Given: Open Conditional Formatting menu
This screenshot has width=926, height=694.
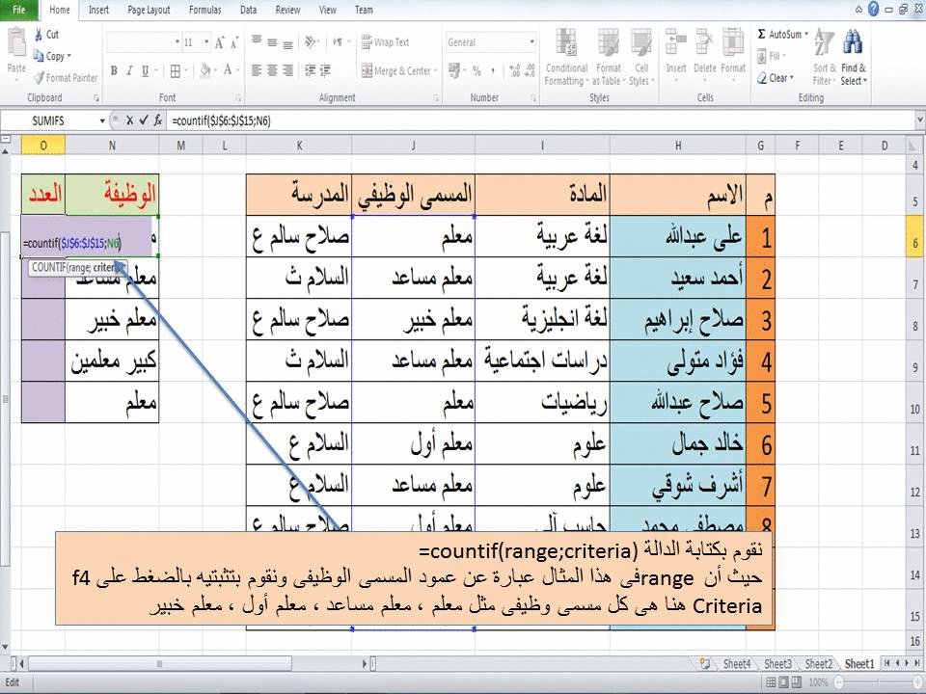Looking at the screenshot, I should click(x=566, y=57).
